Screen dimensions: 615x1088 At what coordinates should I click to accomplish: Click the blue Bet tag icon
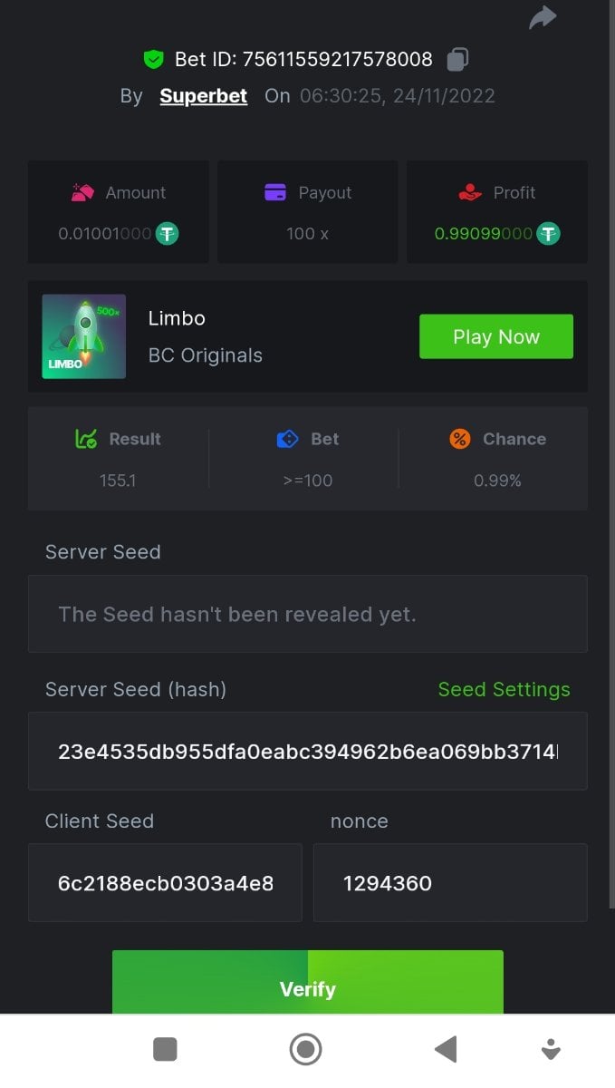(x=287, y=439)
